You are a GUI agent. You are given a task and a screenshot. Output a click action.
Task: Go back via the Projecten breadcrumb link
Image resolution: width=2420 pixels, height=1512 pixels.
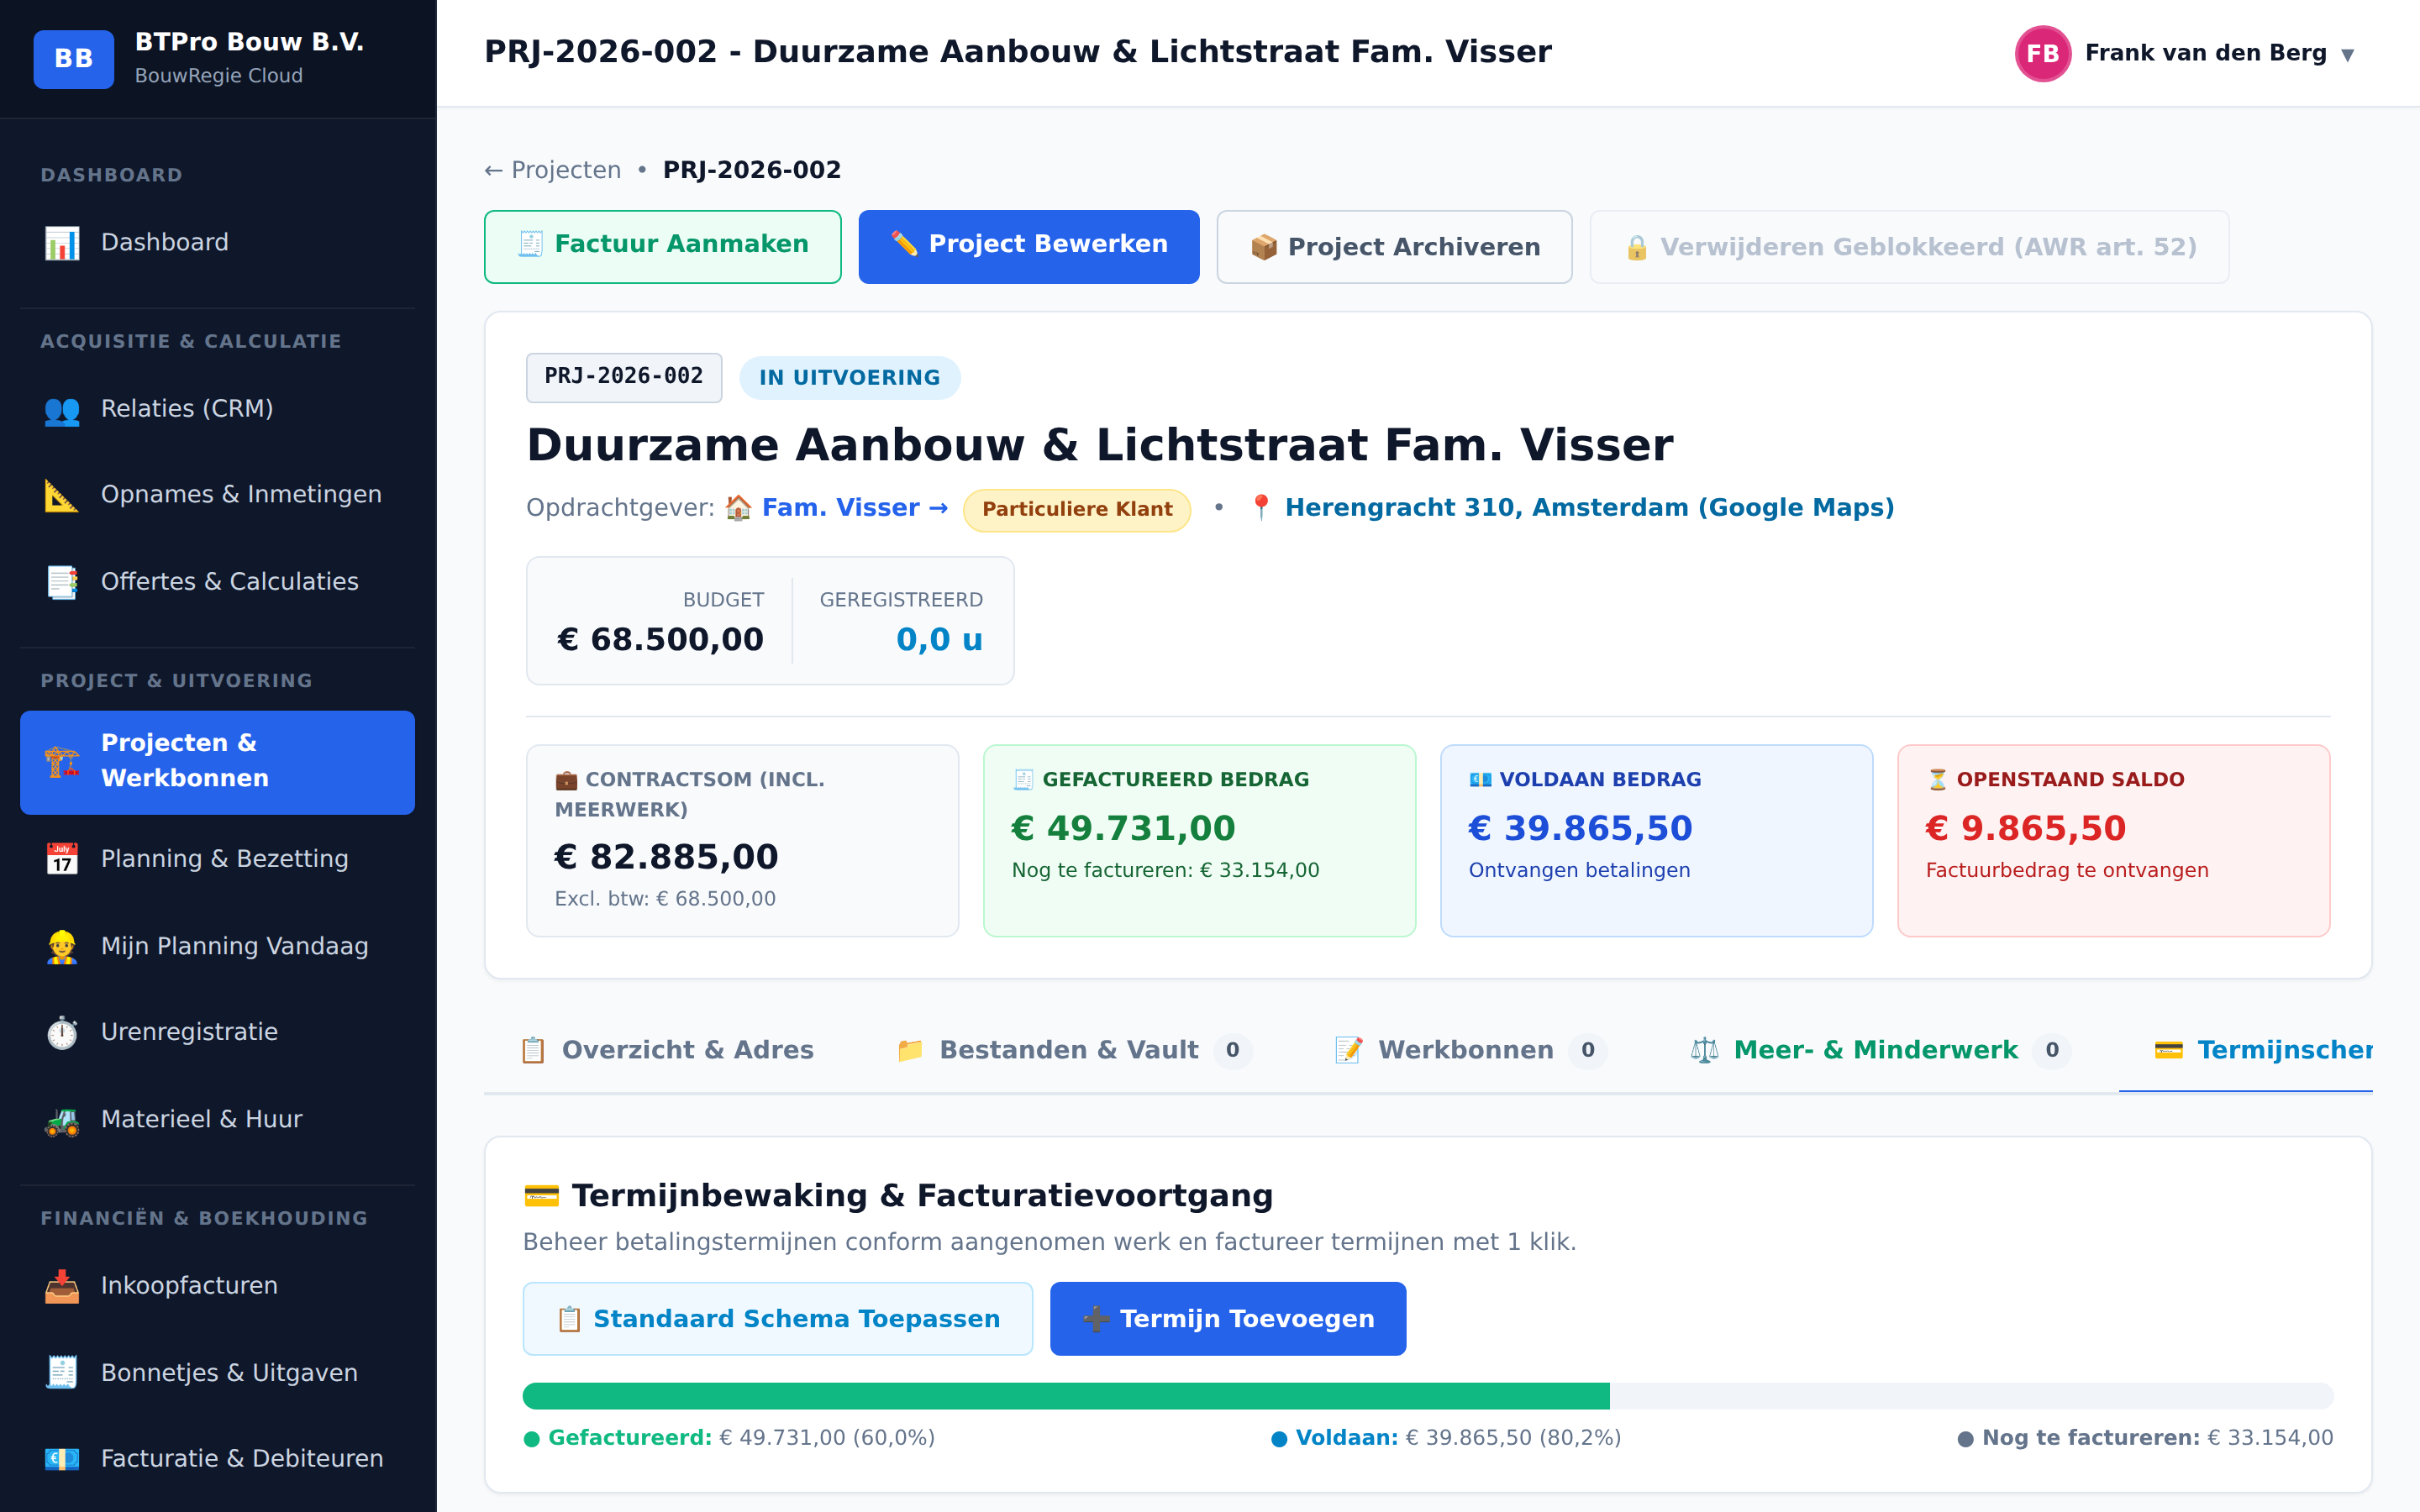point(553,170)
